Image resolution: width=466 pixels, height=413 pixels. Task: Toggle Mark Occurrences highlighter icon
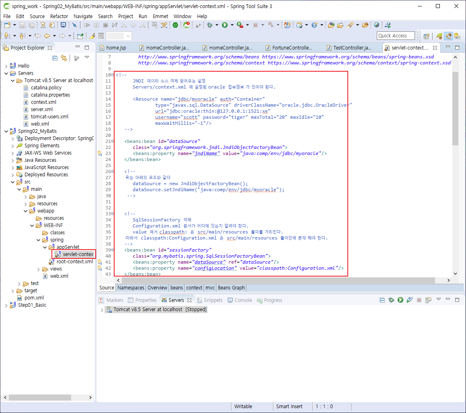[x=92, y=36]
